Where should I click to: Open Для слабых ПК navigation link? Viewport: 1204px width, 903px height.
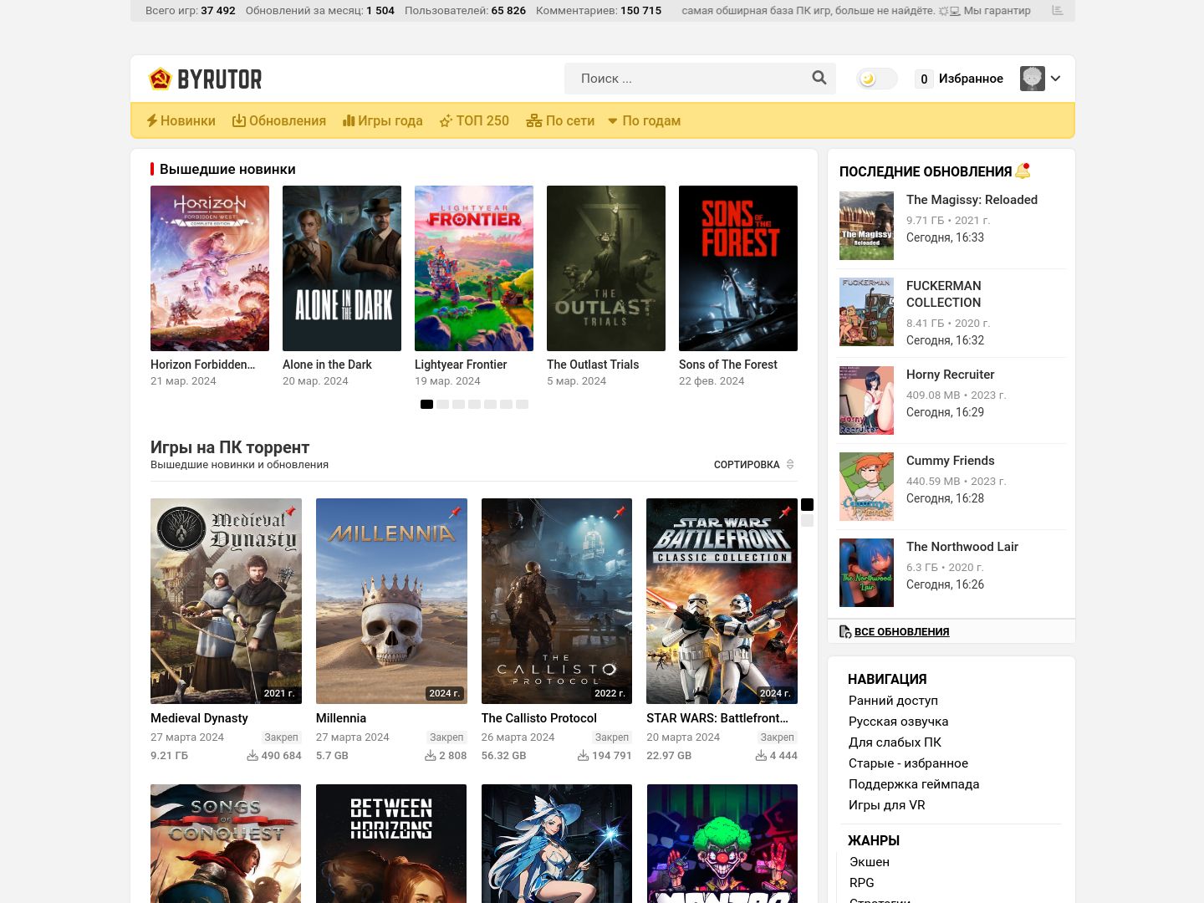coord(895,742)
